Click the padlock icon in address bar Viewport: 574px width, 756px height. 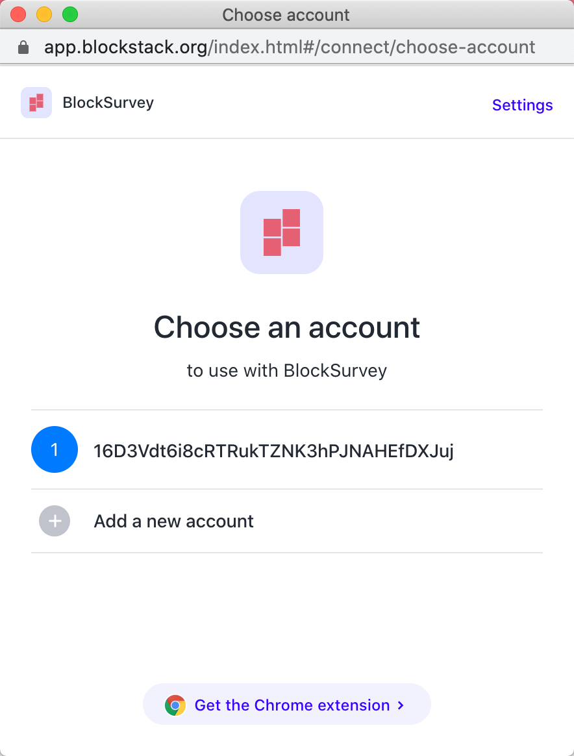[23, 46]
